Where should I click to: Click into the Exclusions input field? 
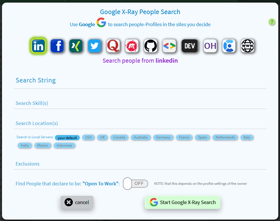(x=140, y=164)
